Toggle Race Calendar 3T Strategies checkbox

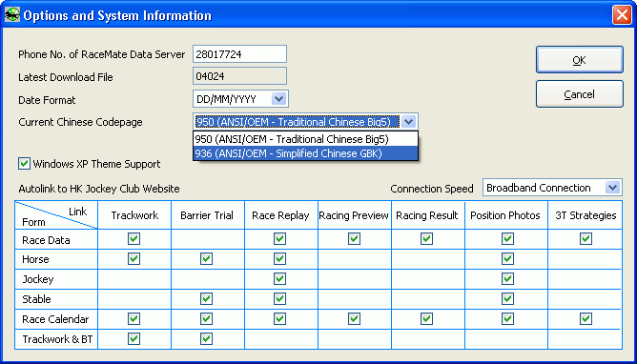click(586, 318)
